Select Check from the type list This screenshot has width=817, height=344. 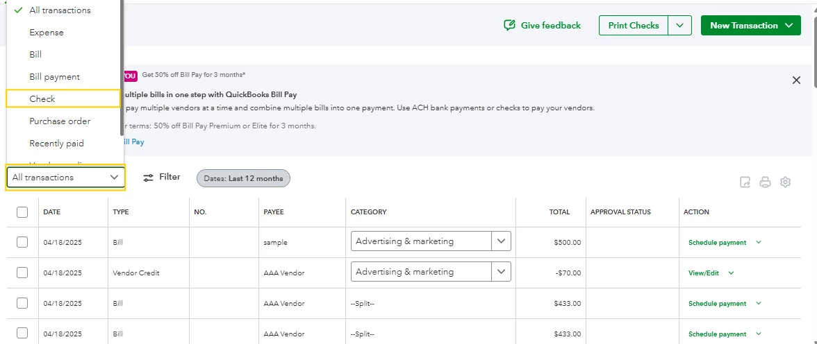[64, 99]
